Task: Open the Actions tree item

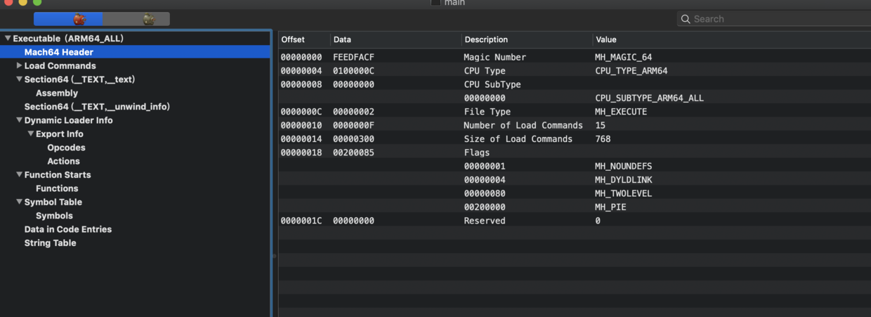Action: [x=63, y=161]
